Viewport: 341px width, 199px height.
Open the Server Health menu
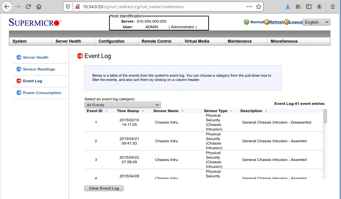[68, 41]
